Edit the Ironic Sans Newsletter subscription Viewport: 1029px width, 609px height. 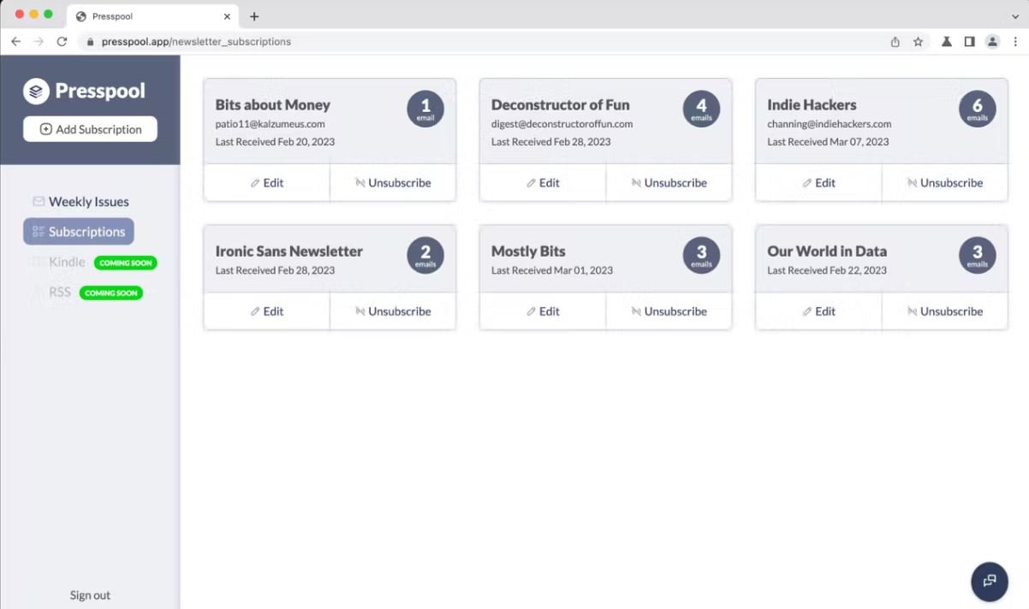[x=266, y=311]
